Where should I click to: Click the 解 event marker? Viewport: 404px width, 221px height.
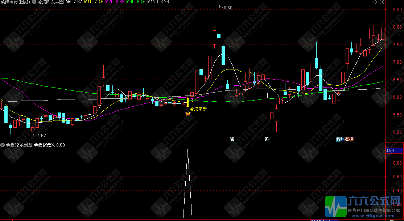[x=338, y=139]
